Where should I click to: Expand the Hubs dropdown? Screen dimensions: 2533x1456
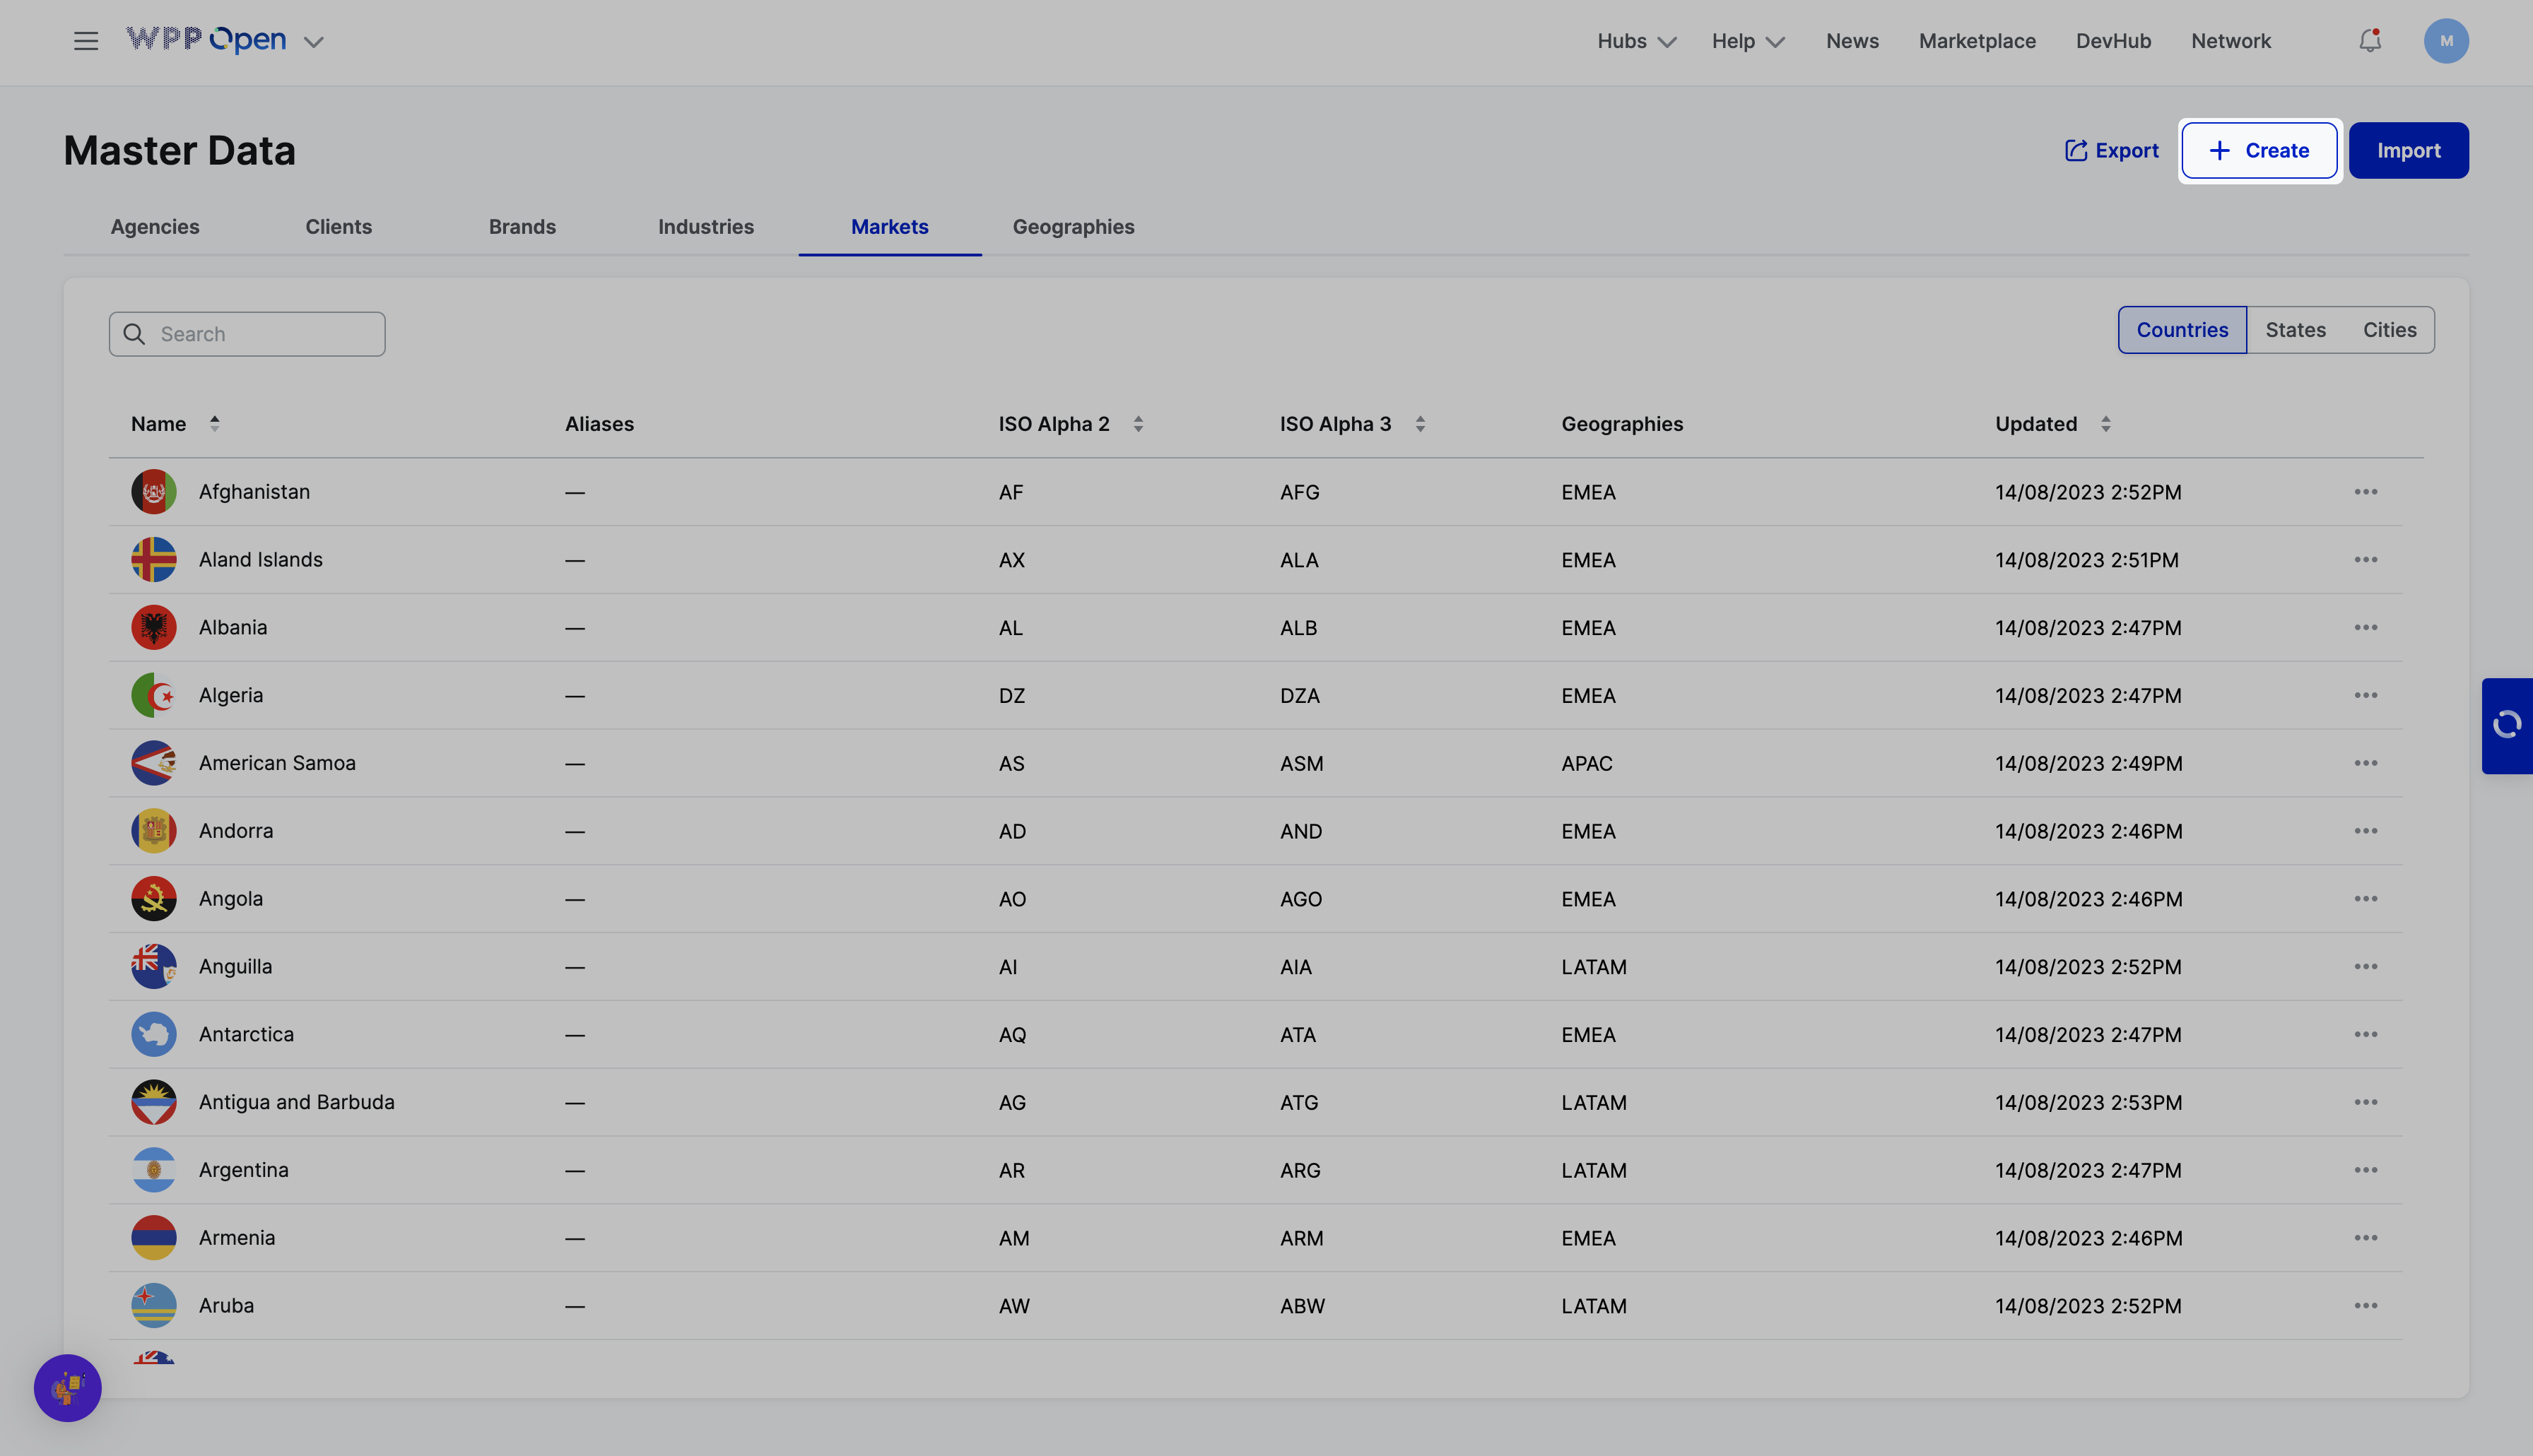[1635, 41]
